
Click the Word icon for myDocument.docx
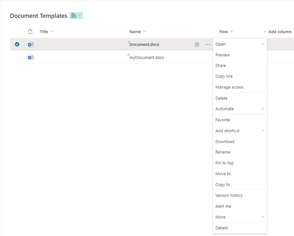coord(31,57)
